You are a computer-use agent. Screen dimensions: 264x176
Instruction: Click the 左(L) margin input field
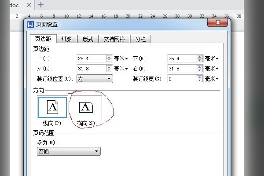[x=91, y=69]
